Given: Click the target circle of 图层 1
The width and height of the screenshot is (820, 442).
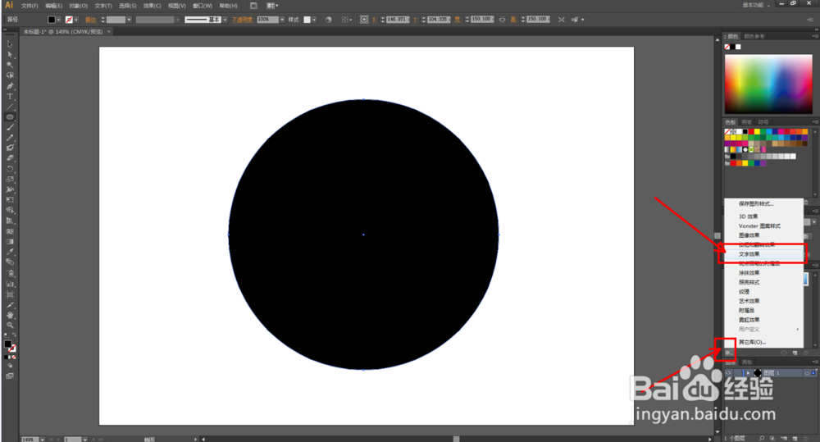Looking at the screenshot, I should [807, 373].
